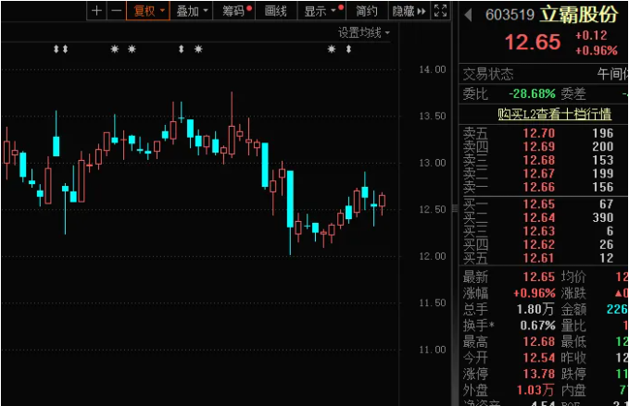Click 今开 value 12.54
The height and width of the screenshot is (406, 629).
(x=539, y=358)
